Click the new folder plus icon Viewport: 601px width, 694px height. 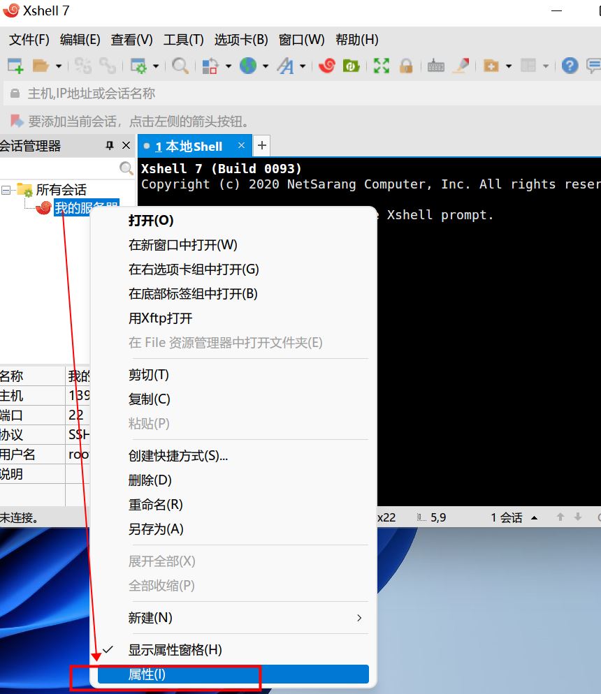coord(491,66)
